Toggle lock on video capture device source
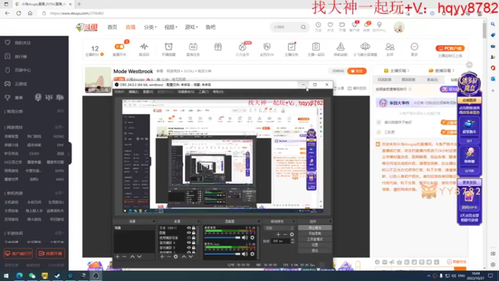Screen dimensions: 499x281 (x=193, y=238)
